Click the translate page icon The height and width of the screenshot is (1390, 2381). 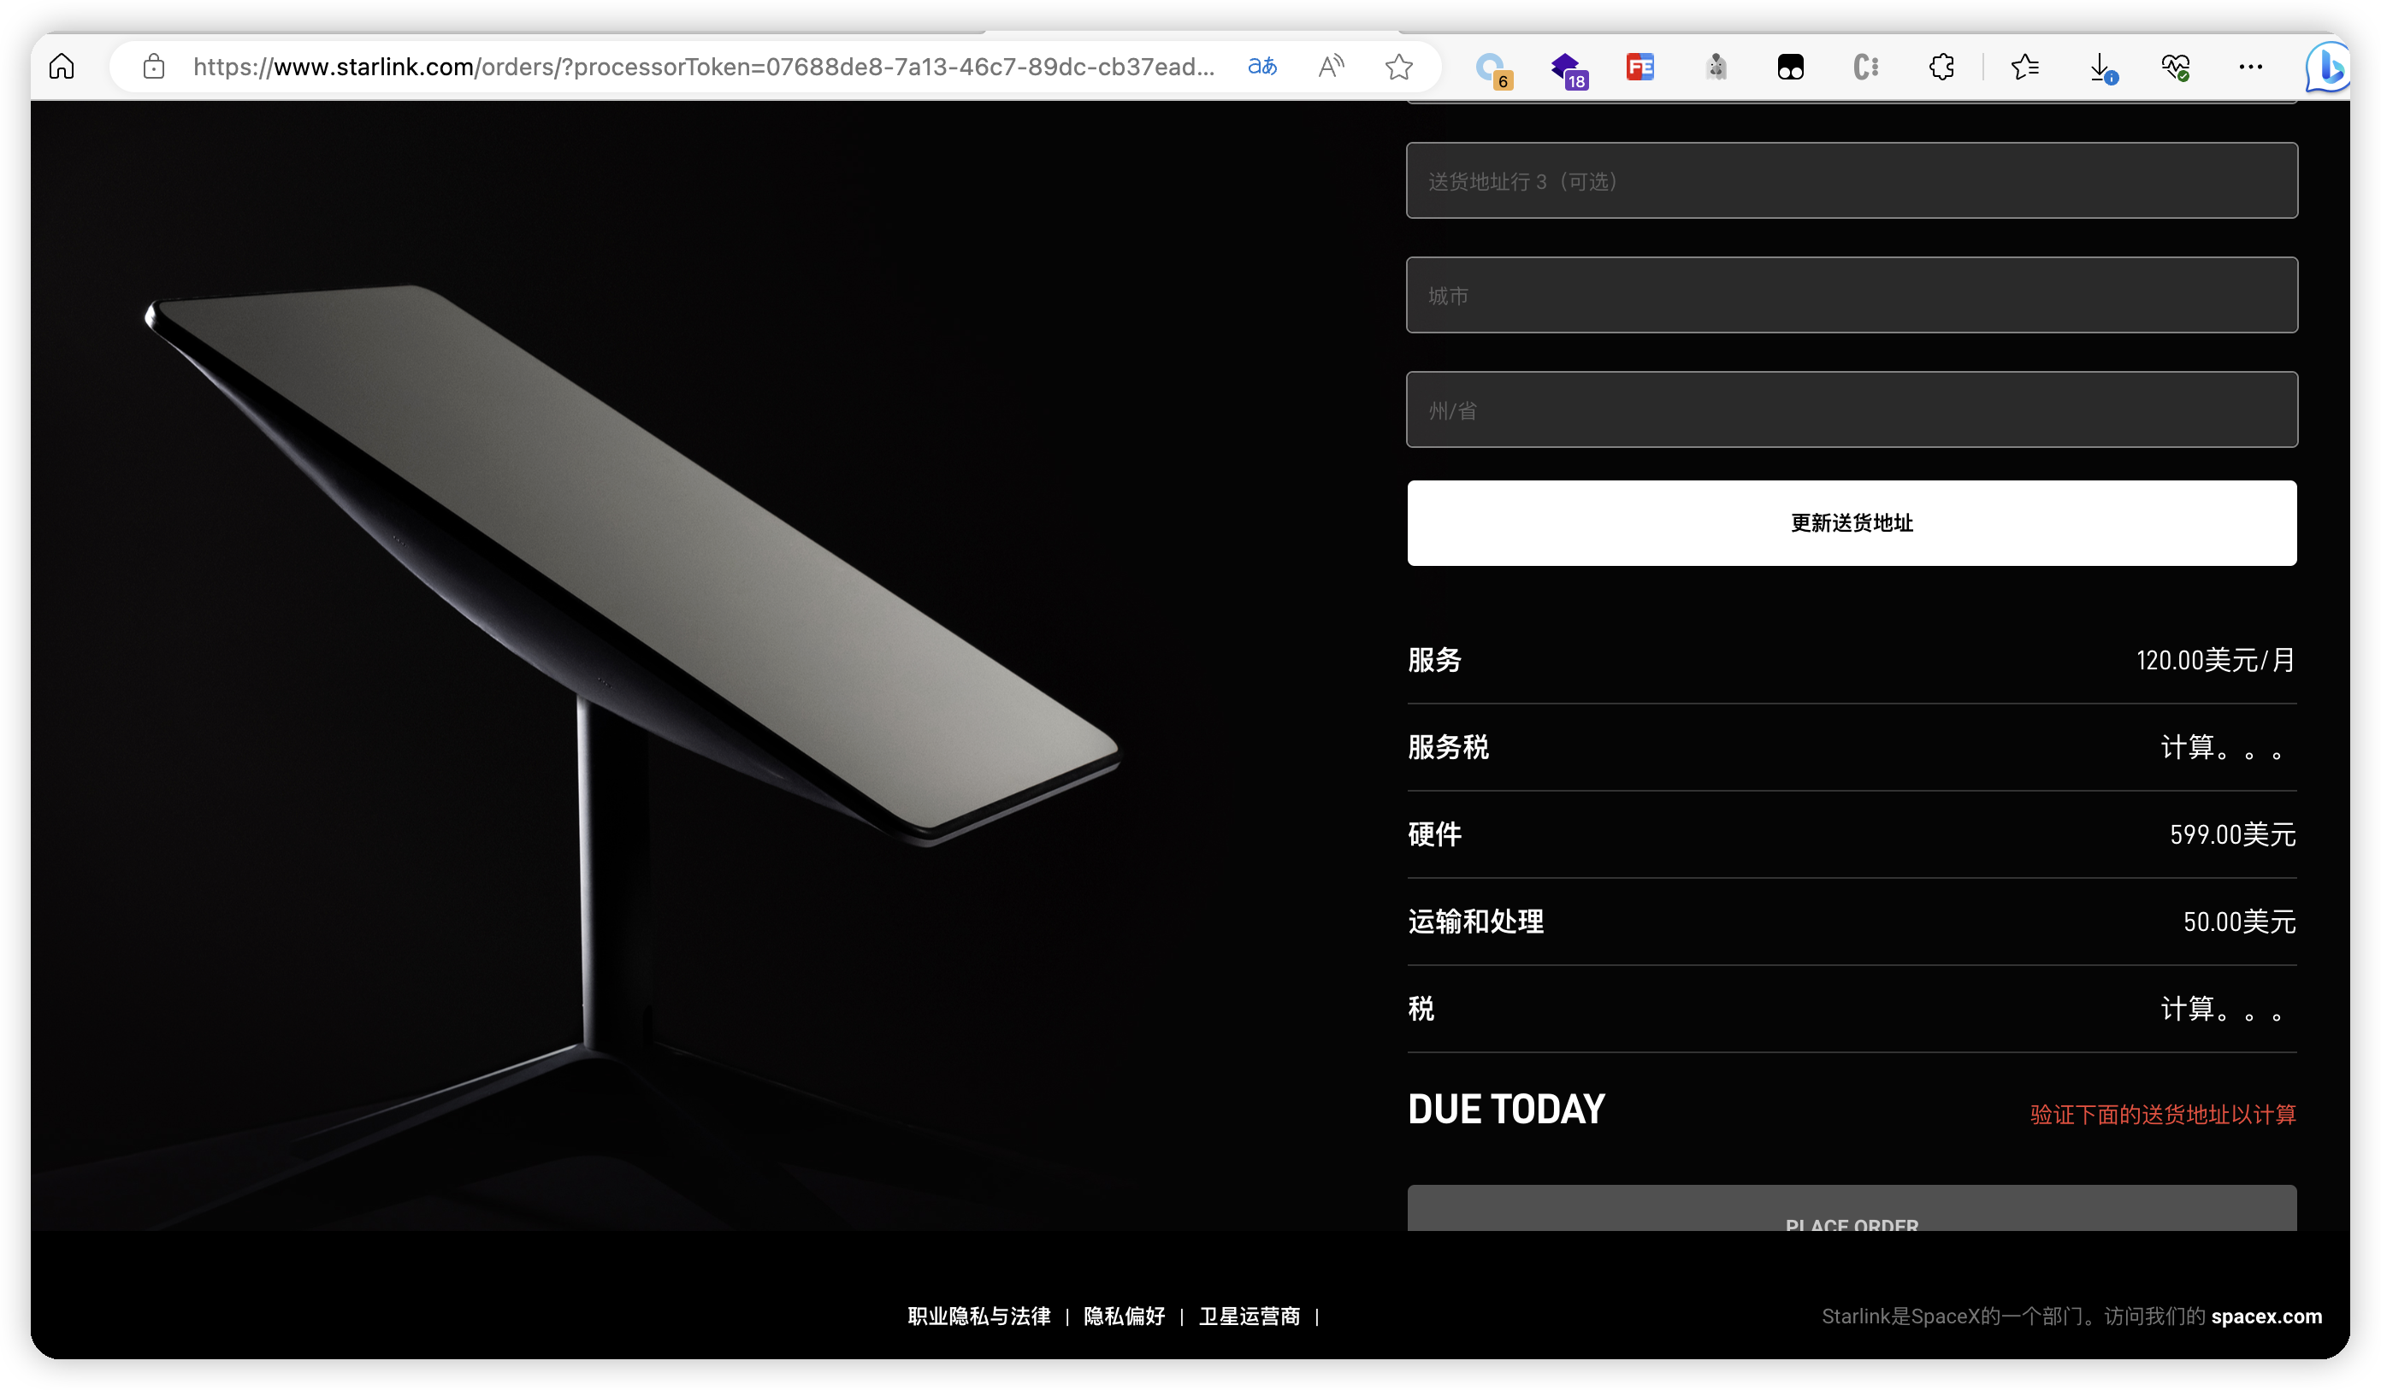pyautogui.click(x=1262, y=66)
